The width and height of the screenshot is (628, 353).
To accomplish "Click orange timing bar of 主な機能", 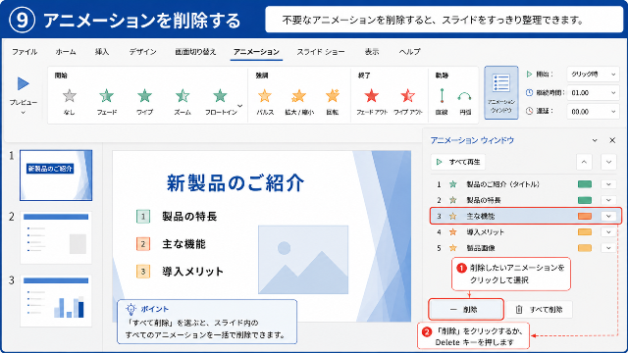I will coord(585,216).
